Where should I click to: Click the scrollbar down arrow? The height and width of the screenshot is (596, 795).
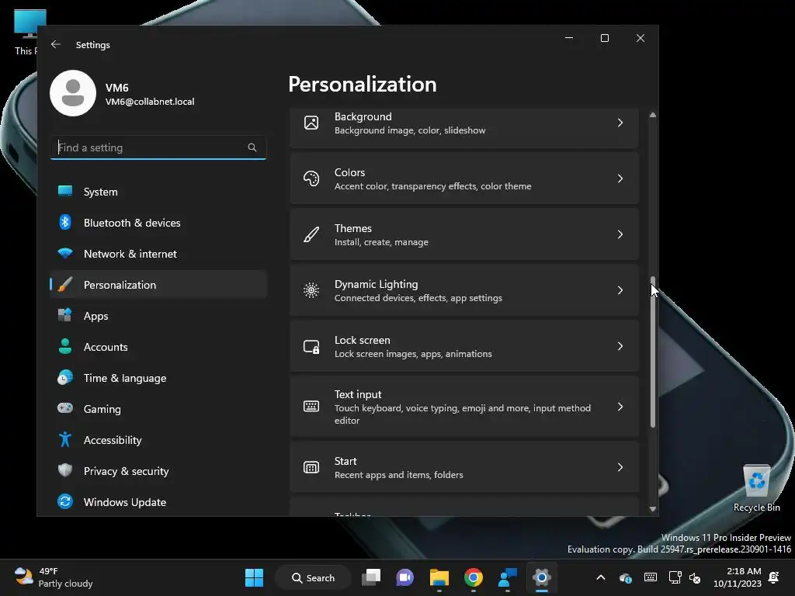pyautogui.click(x=652, y=509)
